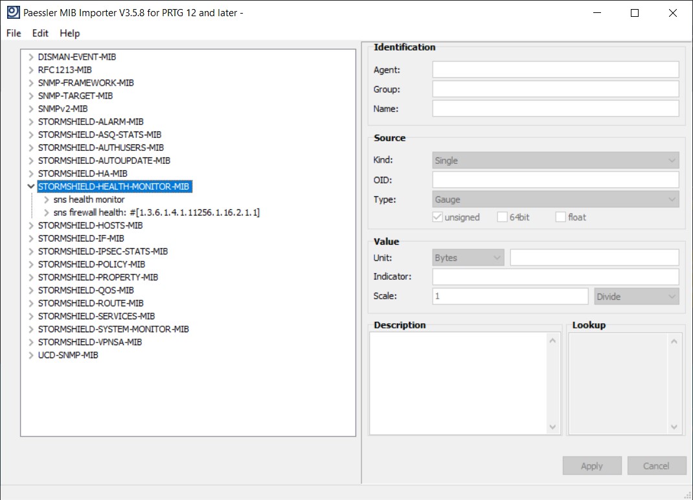Click the Cancel button
The width and height of the screenshot is (693, 500).
[x=655, y=466]
